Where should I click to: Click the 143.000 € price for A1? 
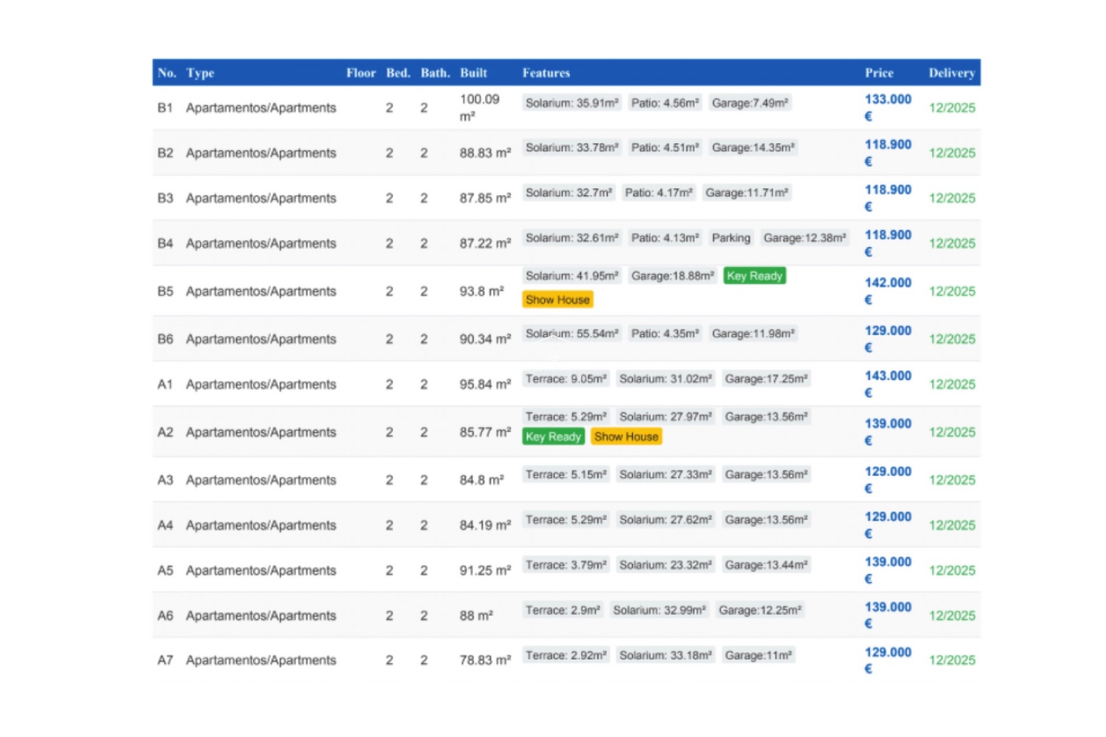coord(887,376)
